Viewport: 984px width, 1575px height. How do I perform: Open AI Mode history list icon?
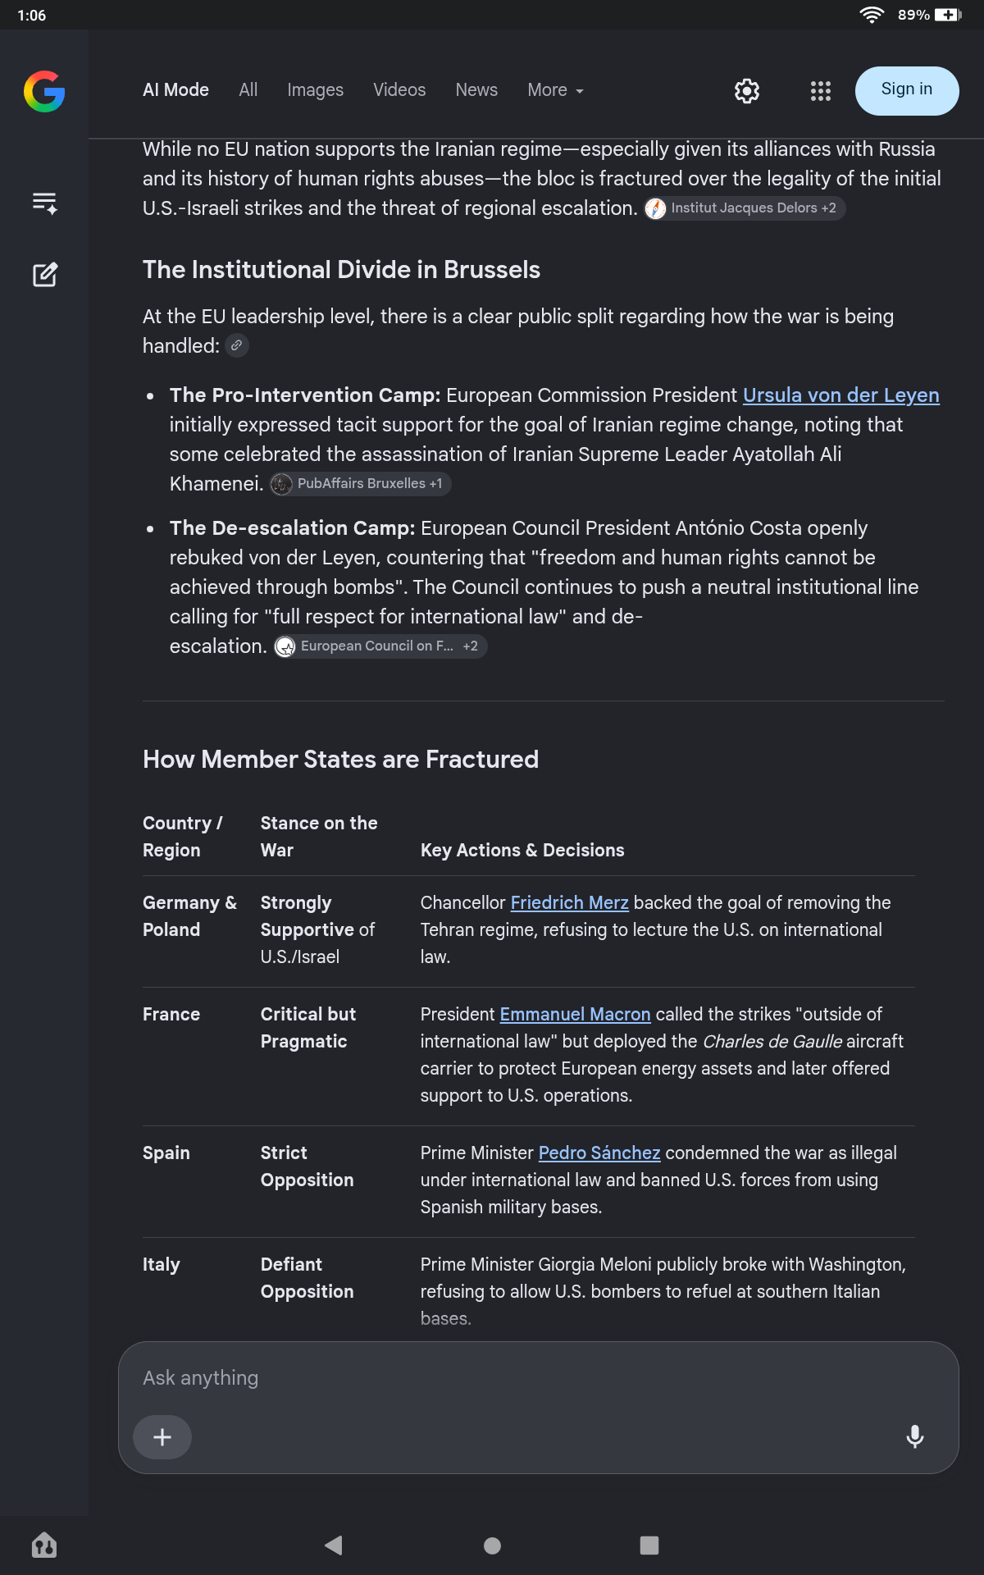44,203
